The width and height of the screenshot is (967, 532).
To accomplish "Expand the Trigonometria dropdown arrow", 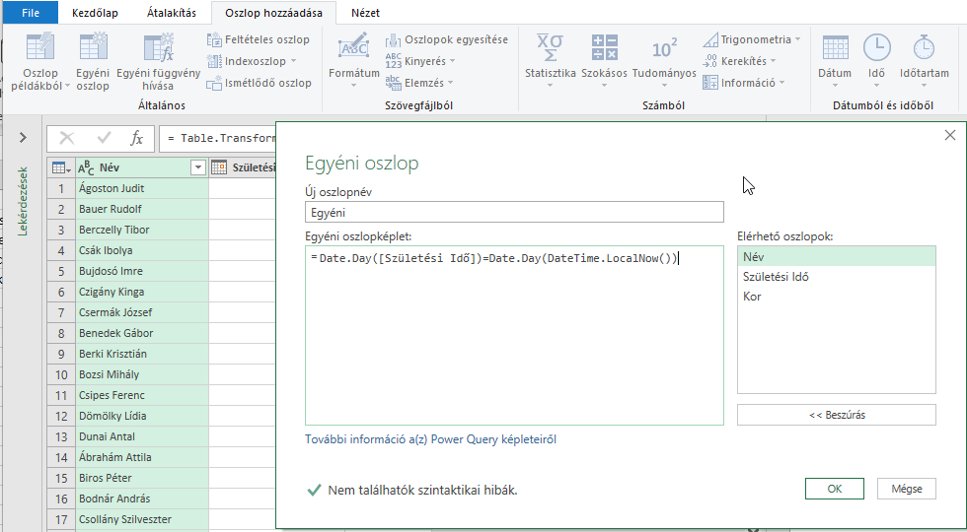I will point(797,39).
